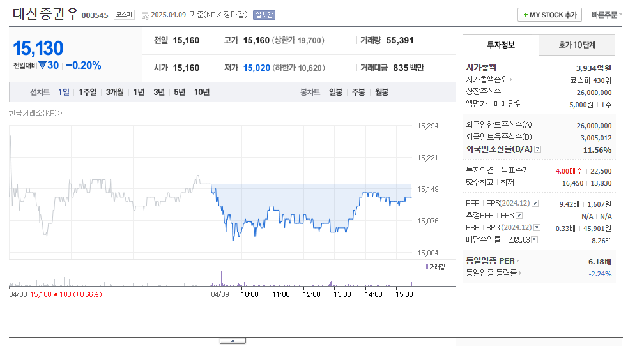Viewport: 628px width, 346px height.
Task: Click 투자의견 4.00매수 value
Action: 569,171
